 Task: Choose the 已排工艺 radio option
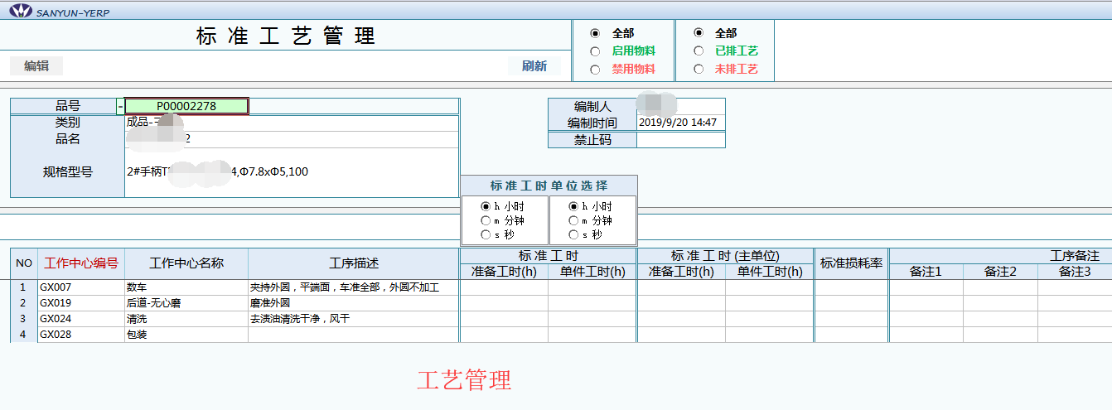(x=699, y=51)
